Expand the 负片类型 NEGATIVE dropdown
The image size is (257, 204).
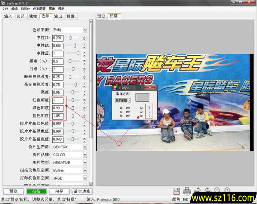(85, 162)
